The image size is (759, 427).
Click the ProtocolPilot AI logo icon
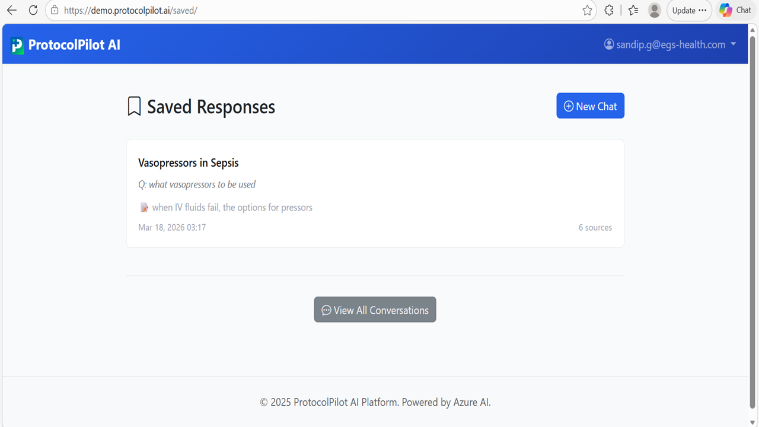pos(17,45)
